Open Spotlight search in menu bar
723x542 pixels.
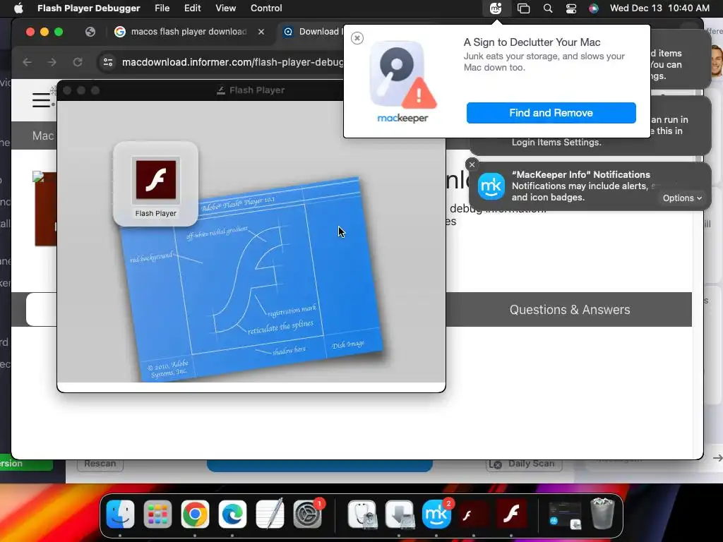(x=548, y=8)
